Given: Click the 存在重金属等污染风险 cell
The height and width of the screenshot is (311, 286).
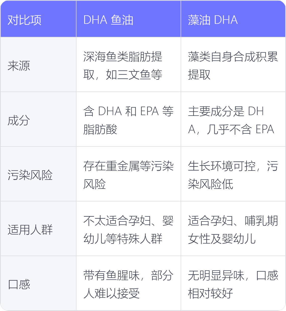Looking at the screenshot, I should (128, 174).
